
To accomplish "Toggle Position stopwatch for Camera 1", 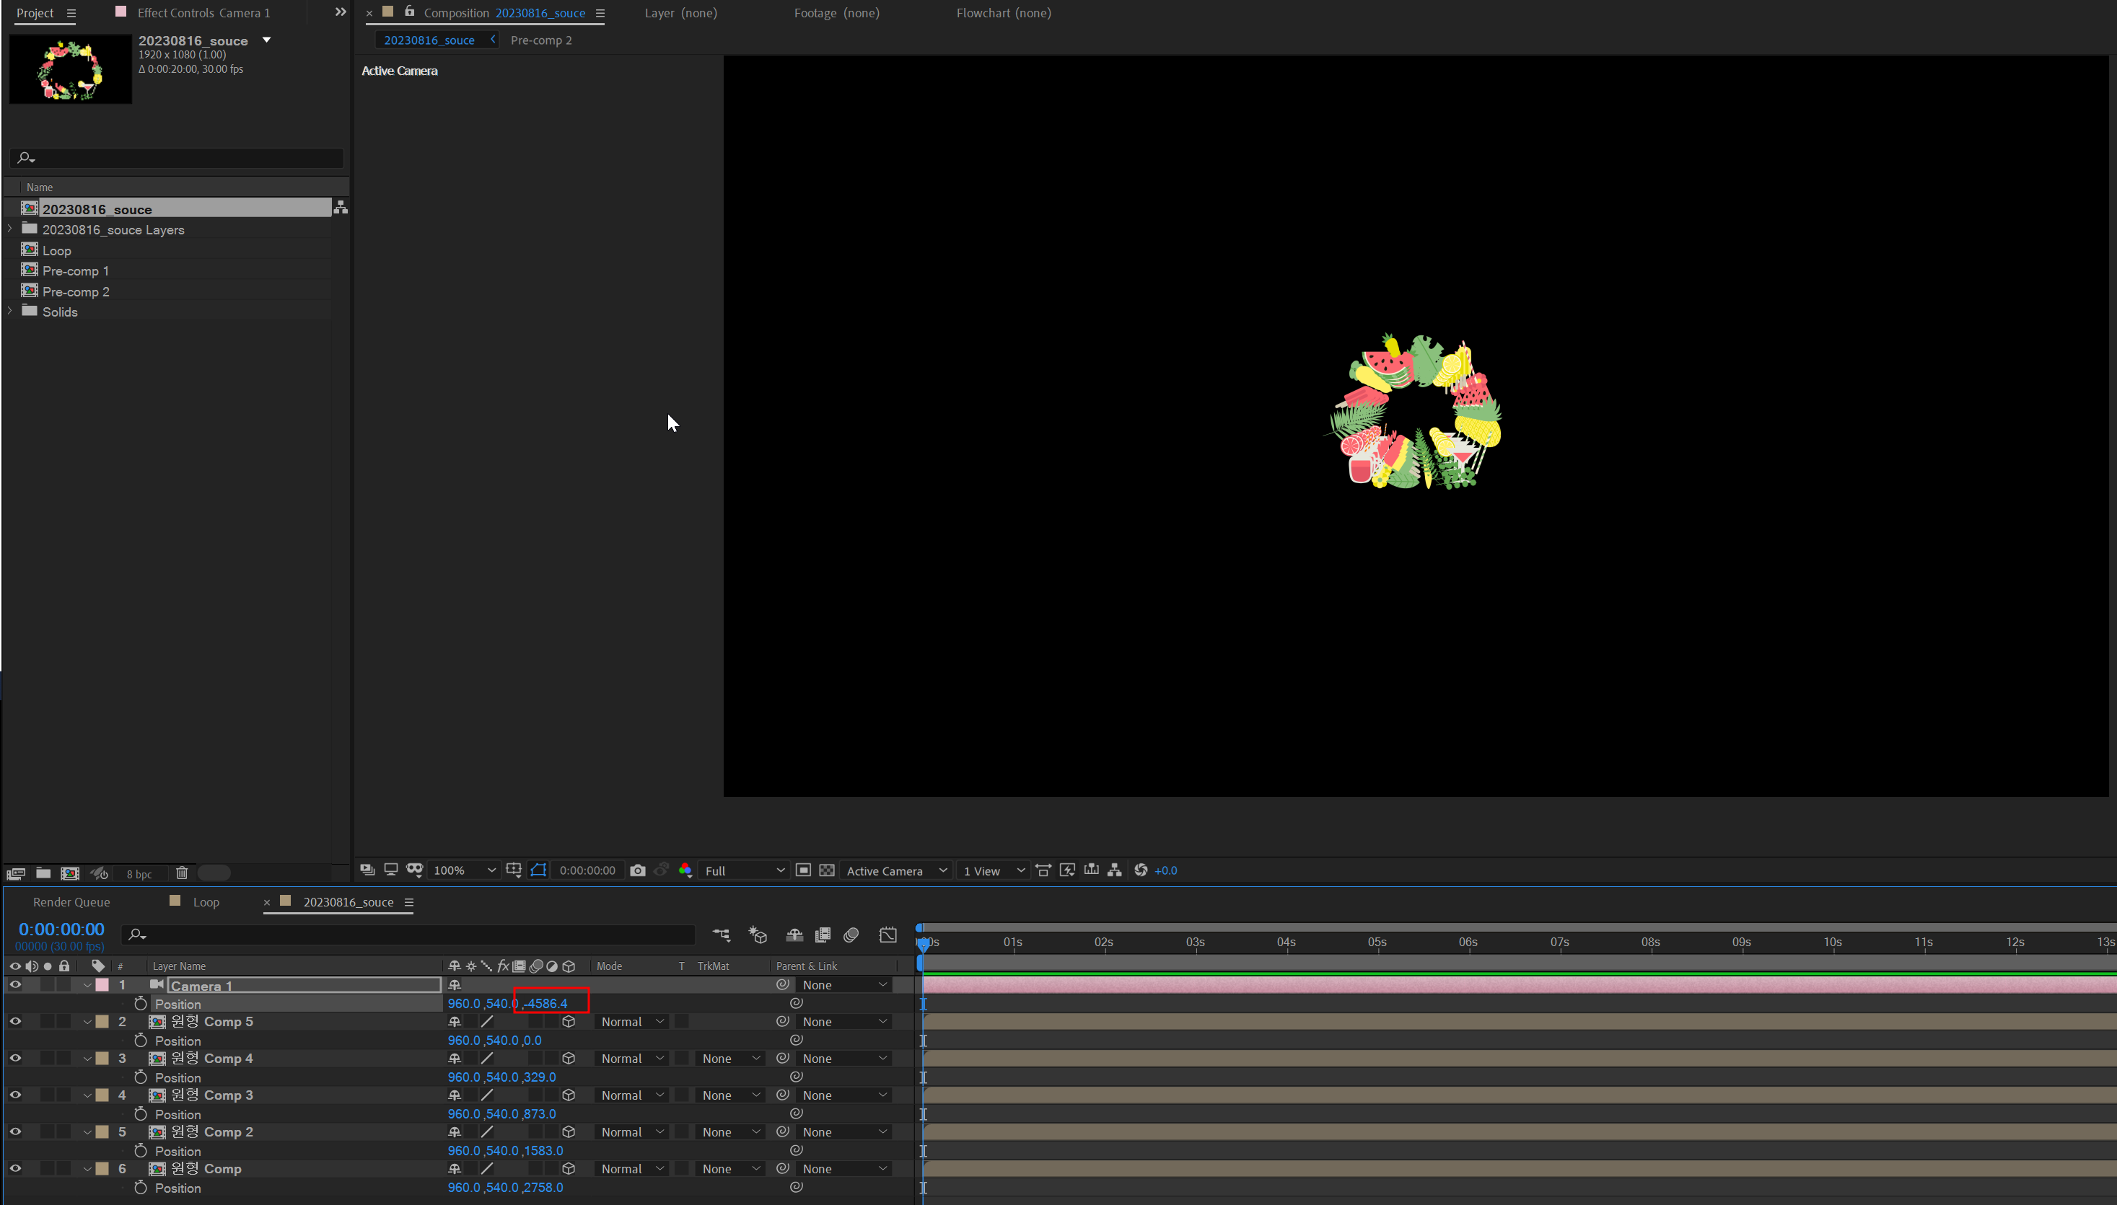I will (x=141, y=1004).
